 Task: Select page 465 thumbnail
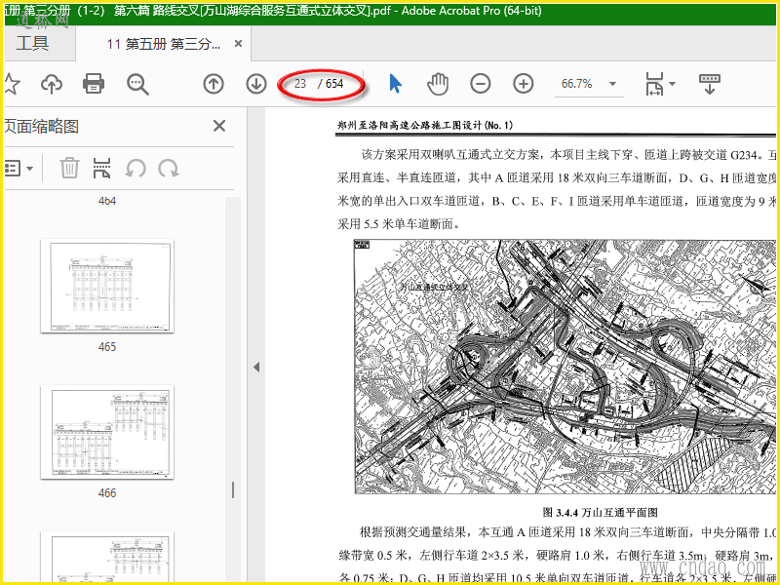[x=107, y=286]
